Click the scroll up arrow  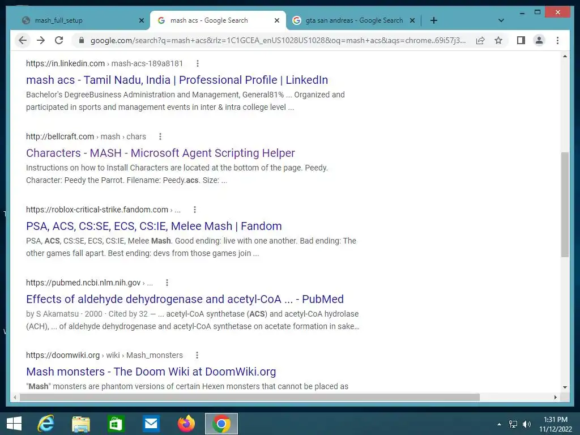point(565,56)
